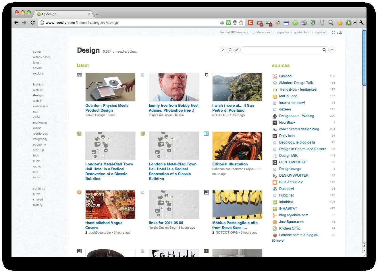
Task: Open the Kitchen Critic source
Action: coord(290,228)
